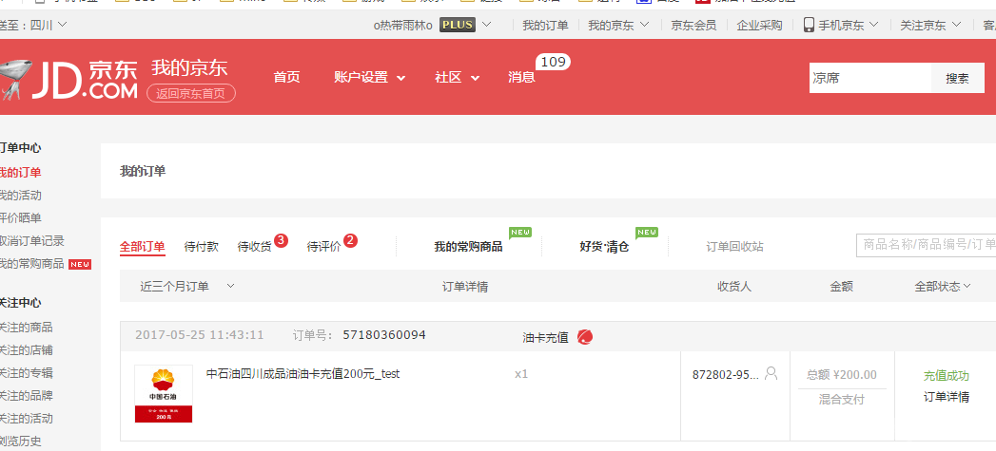Image resolution: width=996 pixels, height=451 pixels.
Task: Open product 中石油四川成品油油卡充值200元_test
Action: tap(303, 373)
